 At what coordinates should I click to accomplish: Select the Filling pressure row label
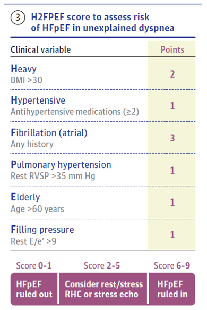tap(42, 230)
